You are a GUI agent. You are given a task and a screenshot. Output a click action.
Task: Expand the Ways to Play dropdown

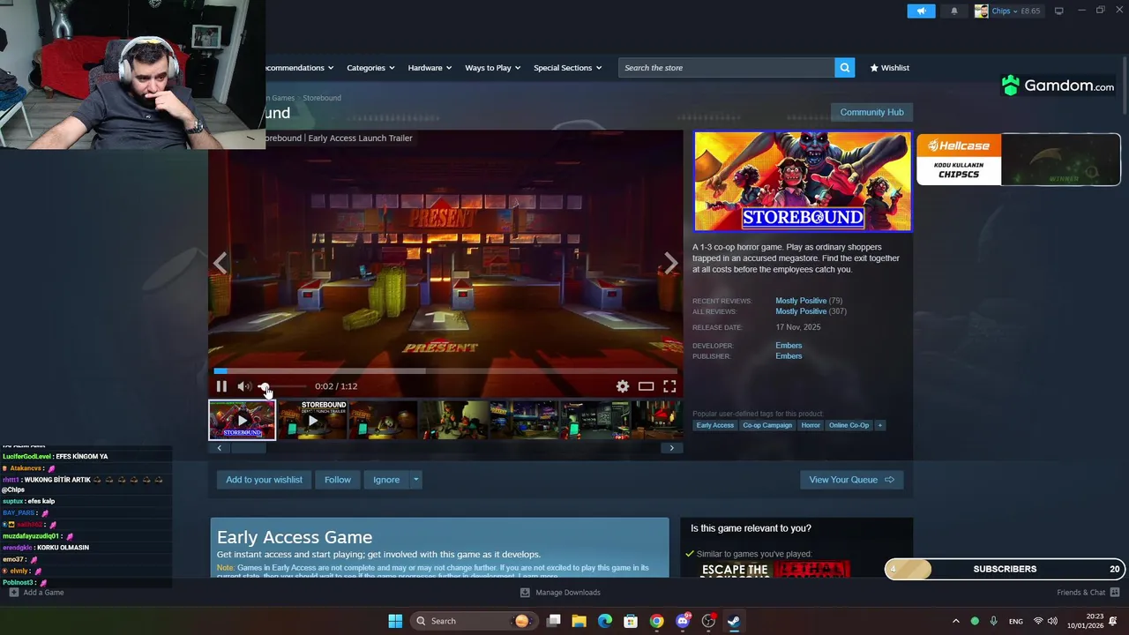coord(493,68)
